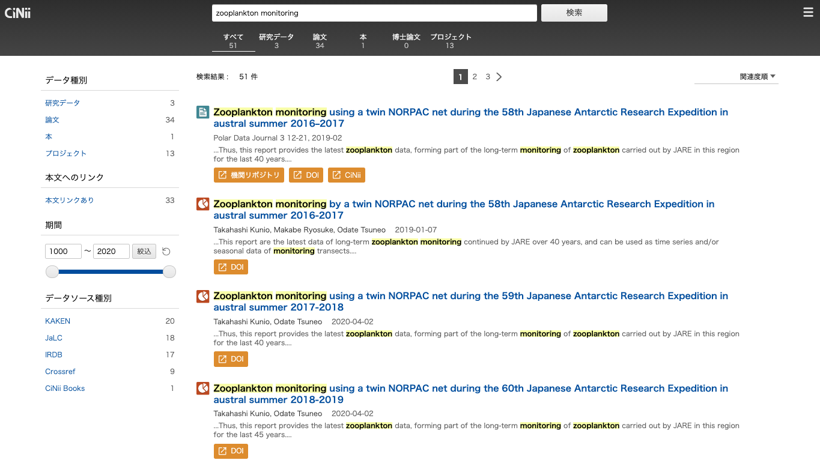
Task: Click the reset period refresh icon
Action: (166, 251)
